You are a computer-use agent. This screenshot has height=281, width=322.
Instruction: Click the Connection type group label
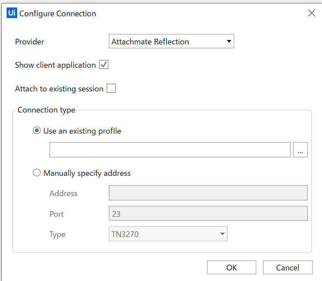46,110
